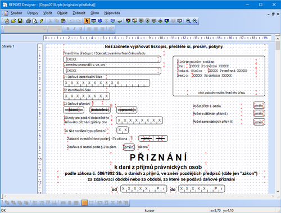Screen dimensions: 281x213
Task: Save the report with floppy disk icon
Action: 20,21
